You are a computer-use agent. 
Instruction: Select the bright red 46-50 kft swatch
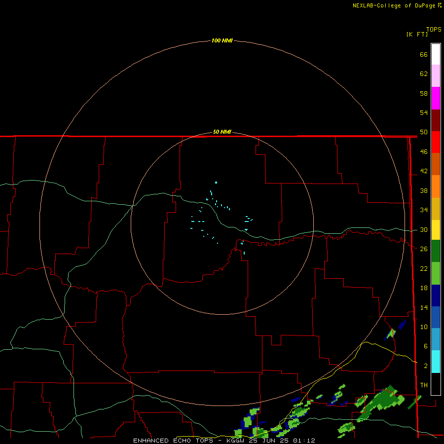(x=436, y=142)
